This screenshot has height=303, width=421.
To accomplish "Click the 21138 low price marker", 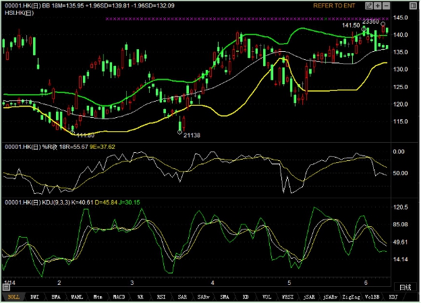I will pos(192,135).
